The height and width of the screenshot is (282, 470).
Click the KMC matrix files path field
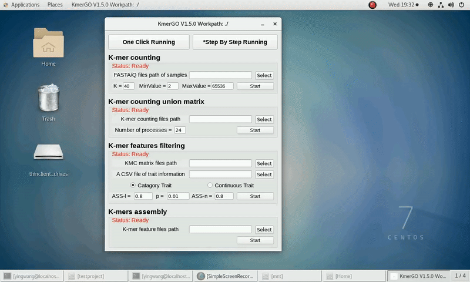pyautogui.click(x=220, y=163)
